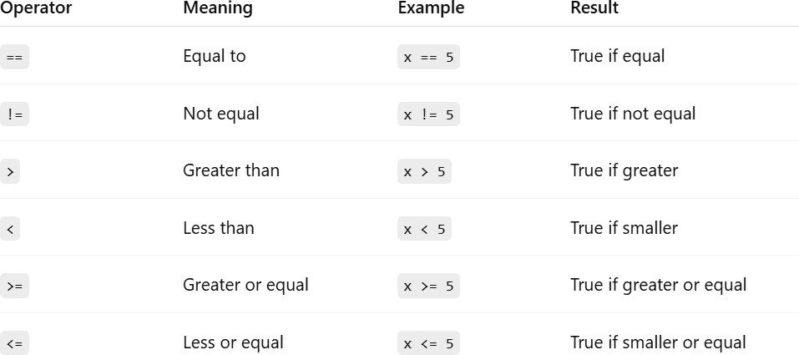Select the 'True if greater or equal' result
This screenshot has width=799, height=355.
tap(658, 285)
